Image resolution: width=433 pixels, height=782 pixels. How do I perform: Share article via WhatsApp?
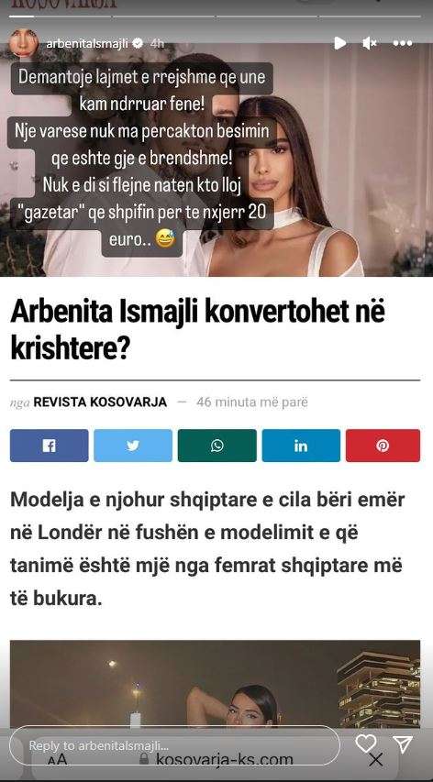[x=217, y=446]
